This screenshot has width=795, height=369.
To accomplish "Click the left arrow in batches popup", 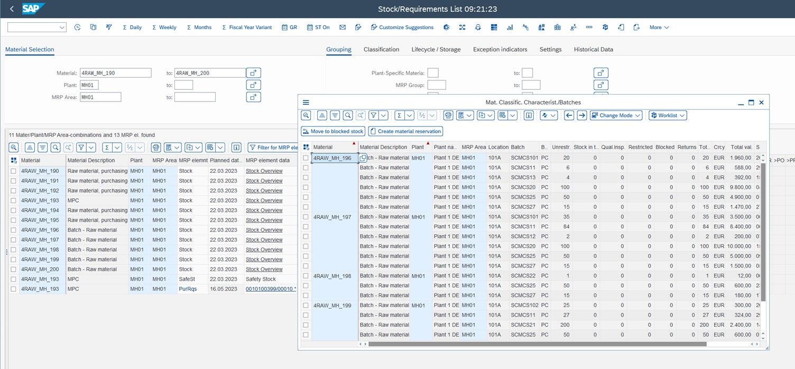I will tap(569, 115).
